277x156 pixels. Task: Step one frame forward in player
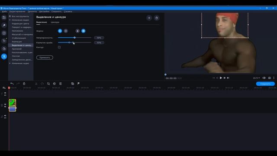coord(225,78)
